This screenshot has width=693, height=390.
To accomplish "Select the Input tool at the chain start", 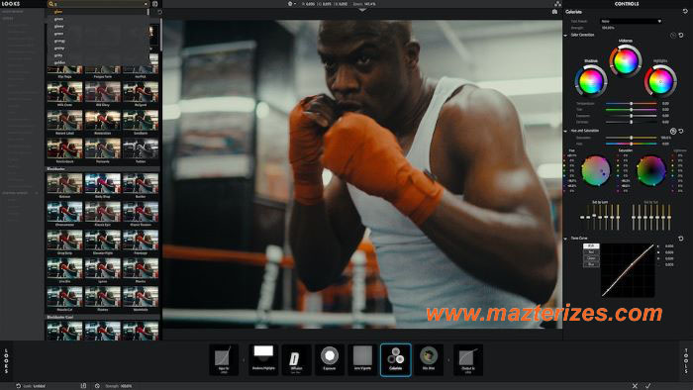I will [224, 359].
